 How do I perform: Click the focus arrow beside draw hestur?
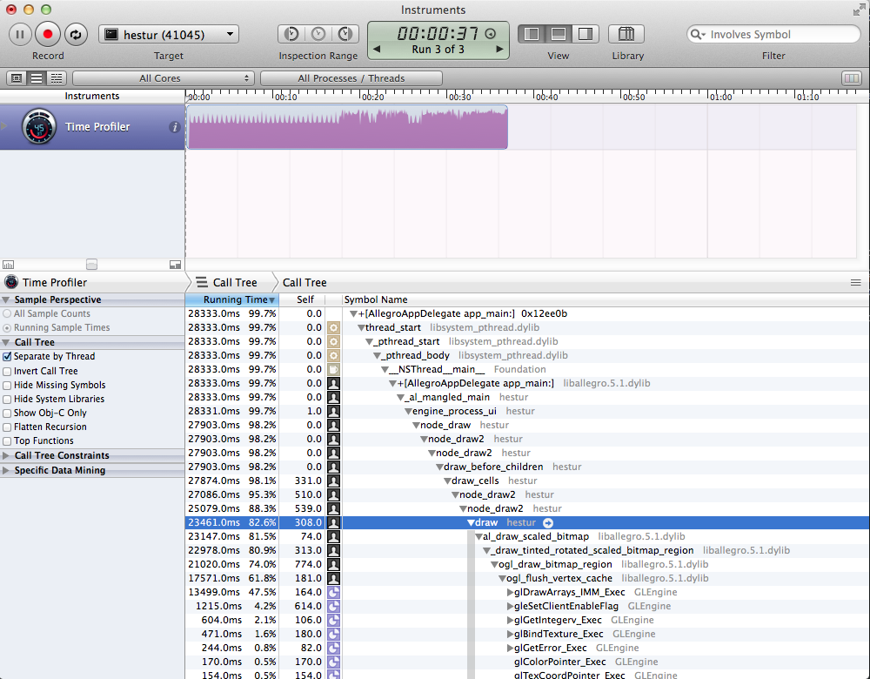coord(548,523)
